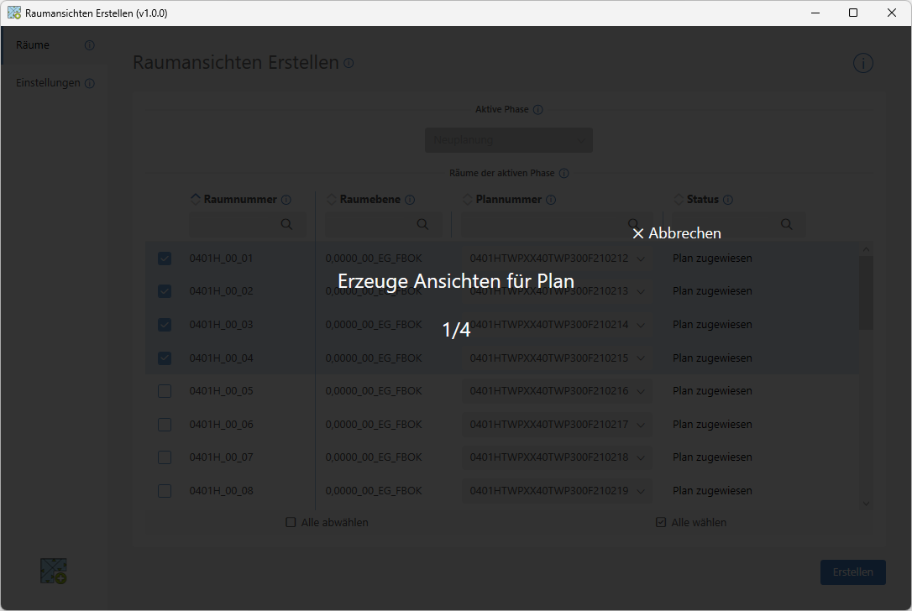Sort by Raumebene using its sort icon

coord(331,200)
